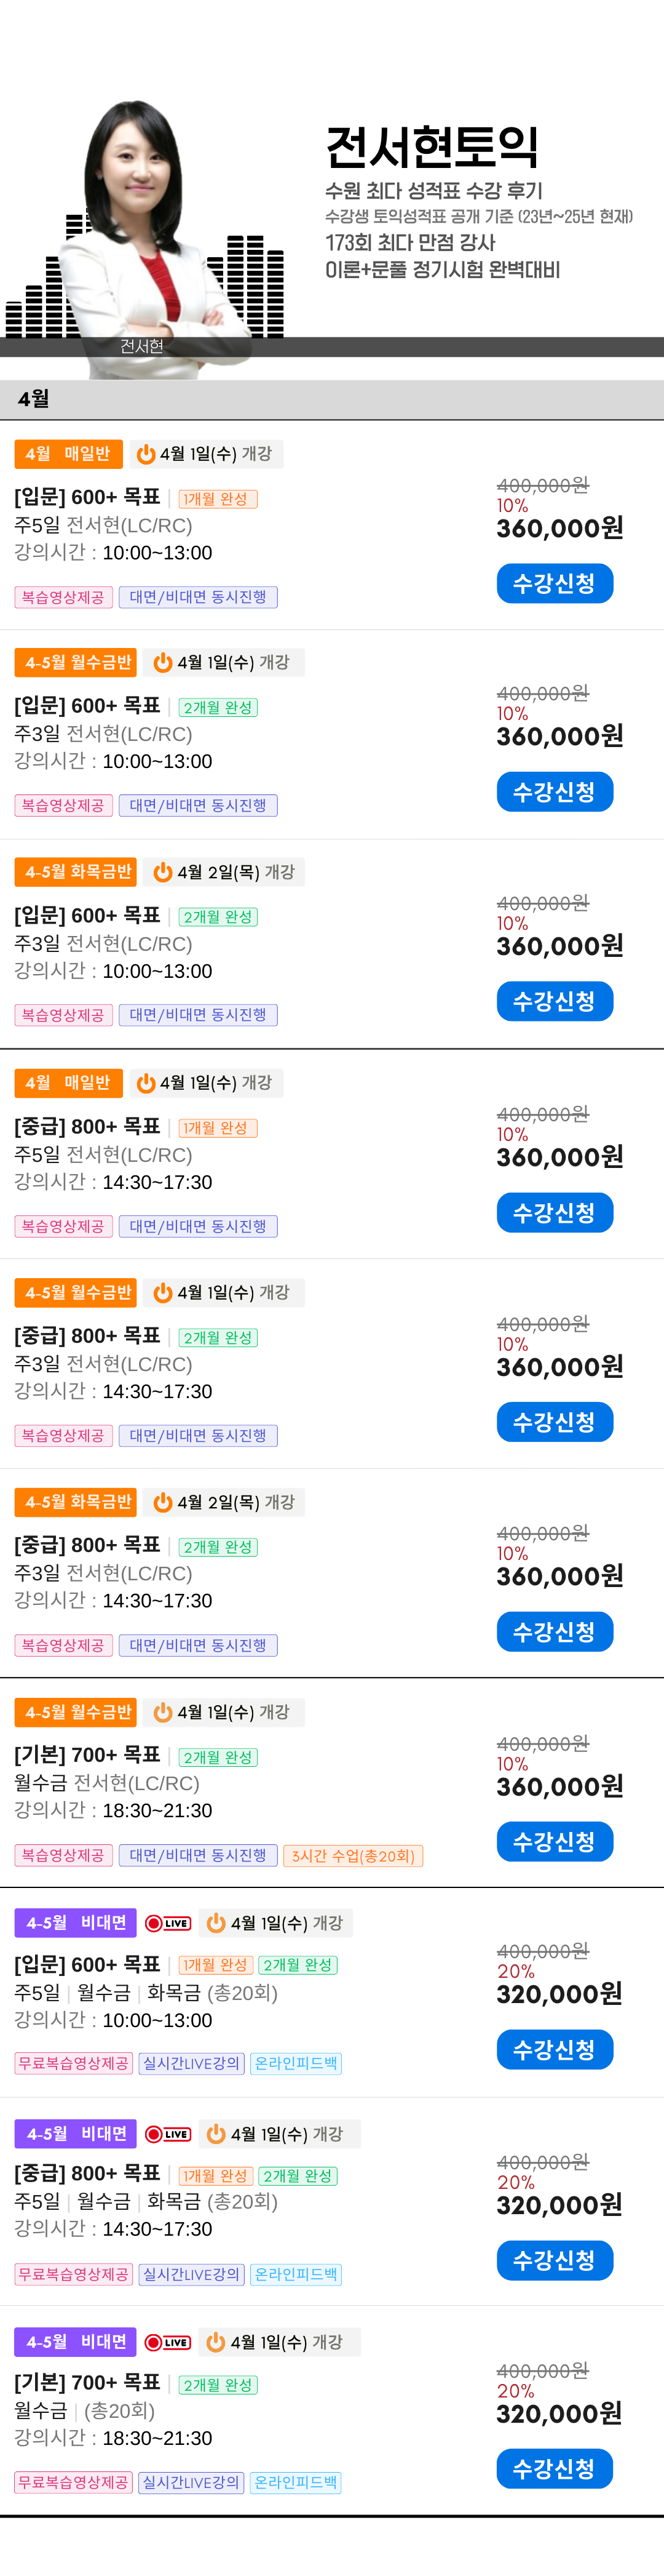Open the [중급] 800+ 목표 title under 4월 매일반

88,1126
